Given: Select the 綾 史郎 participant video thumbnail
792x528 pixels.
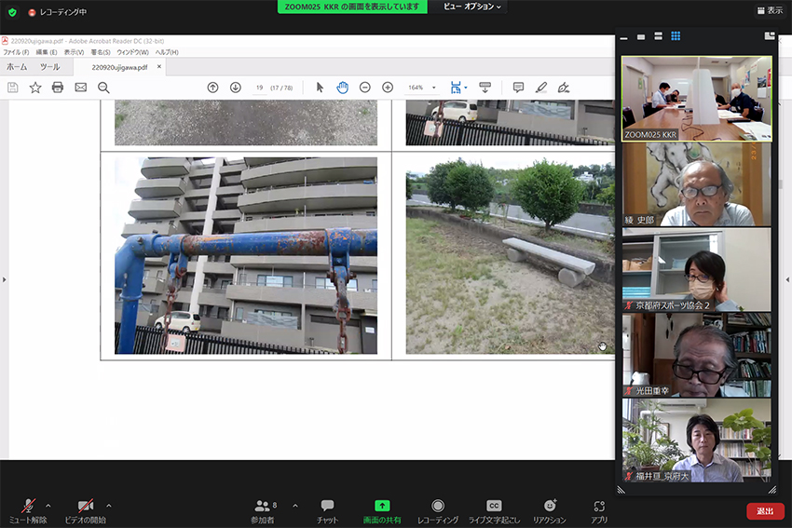Looking at the screenshot, I should pos(697,184).
